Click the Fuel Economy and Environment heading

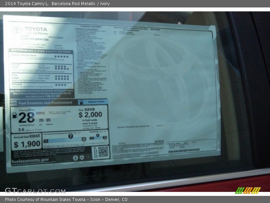point(45,103)
